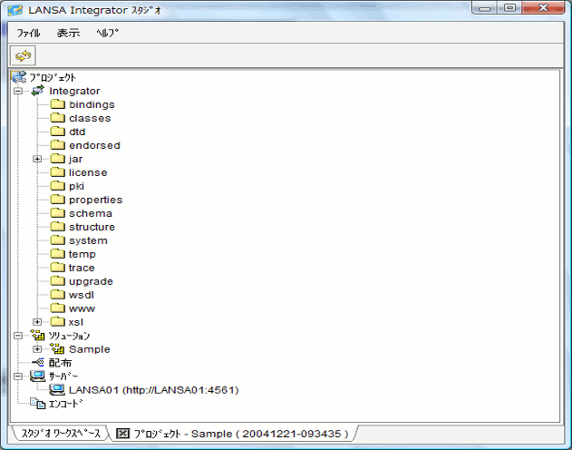
Task: Click the structure folder icon
Action: point(58,227)
